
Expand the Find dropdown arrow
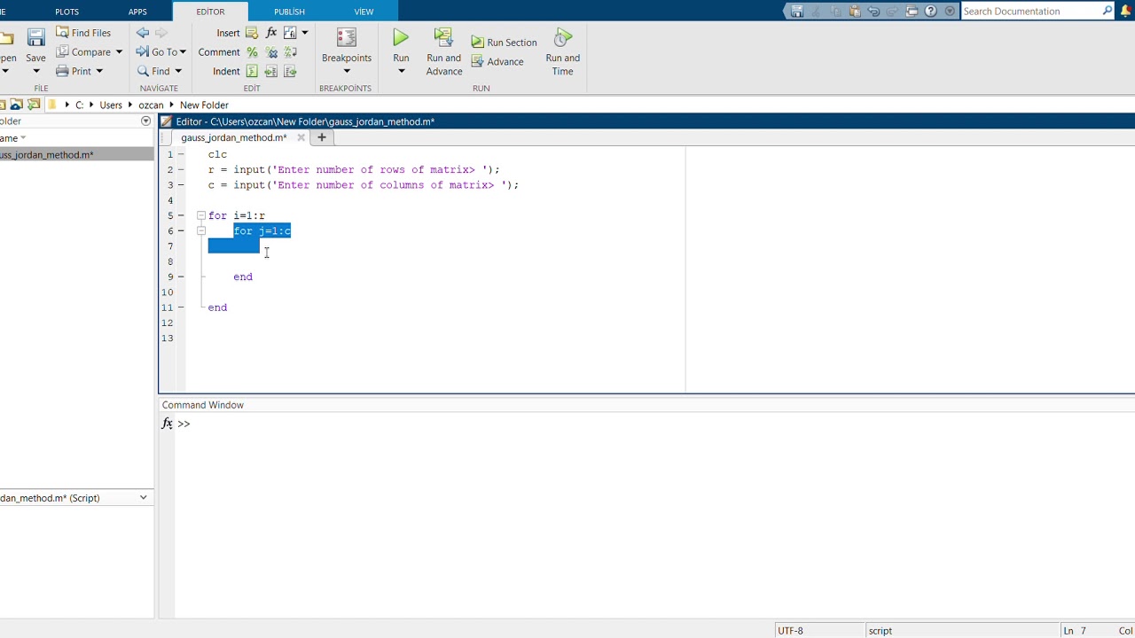pos(178,71)
